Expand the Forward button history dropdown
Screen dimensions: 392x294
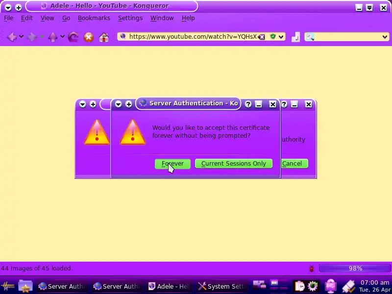click(x=42, y=37)
